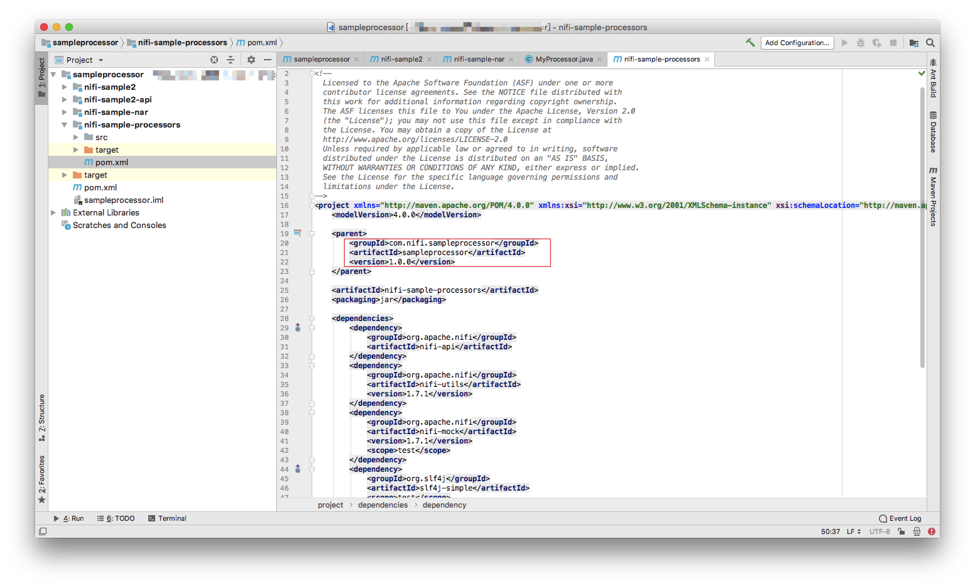Switch to the nifi-sample2 editor tab

pos(401,59)
